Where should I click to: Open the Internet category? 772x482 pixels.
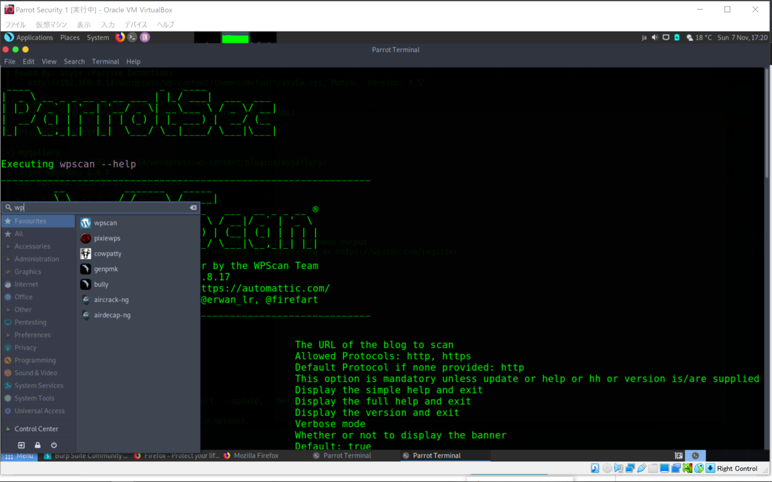(x=38, y=284)
